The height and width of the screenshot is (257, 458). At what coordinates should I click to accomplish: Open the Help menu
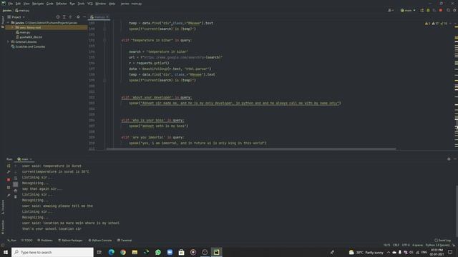[x=112, y=4]
